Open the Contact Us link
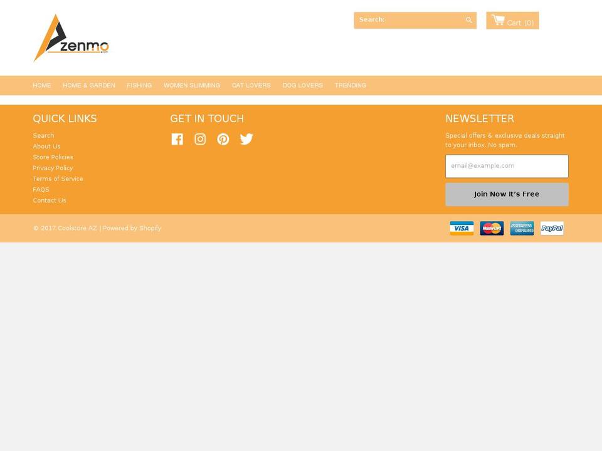 click(50, 200)
